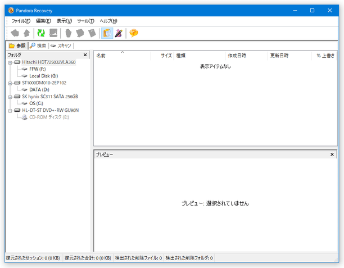Sort by the 更新日時 column header
The height and width of the screenshot is (268, 344).
coord(289,56)
